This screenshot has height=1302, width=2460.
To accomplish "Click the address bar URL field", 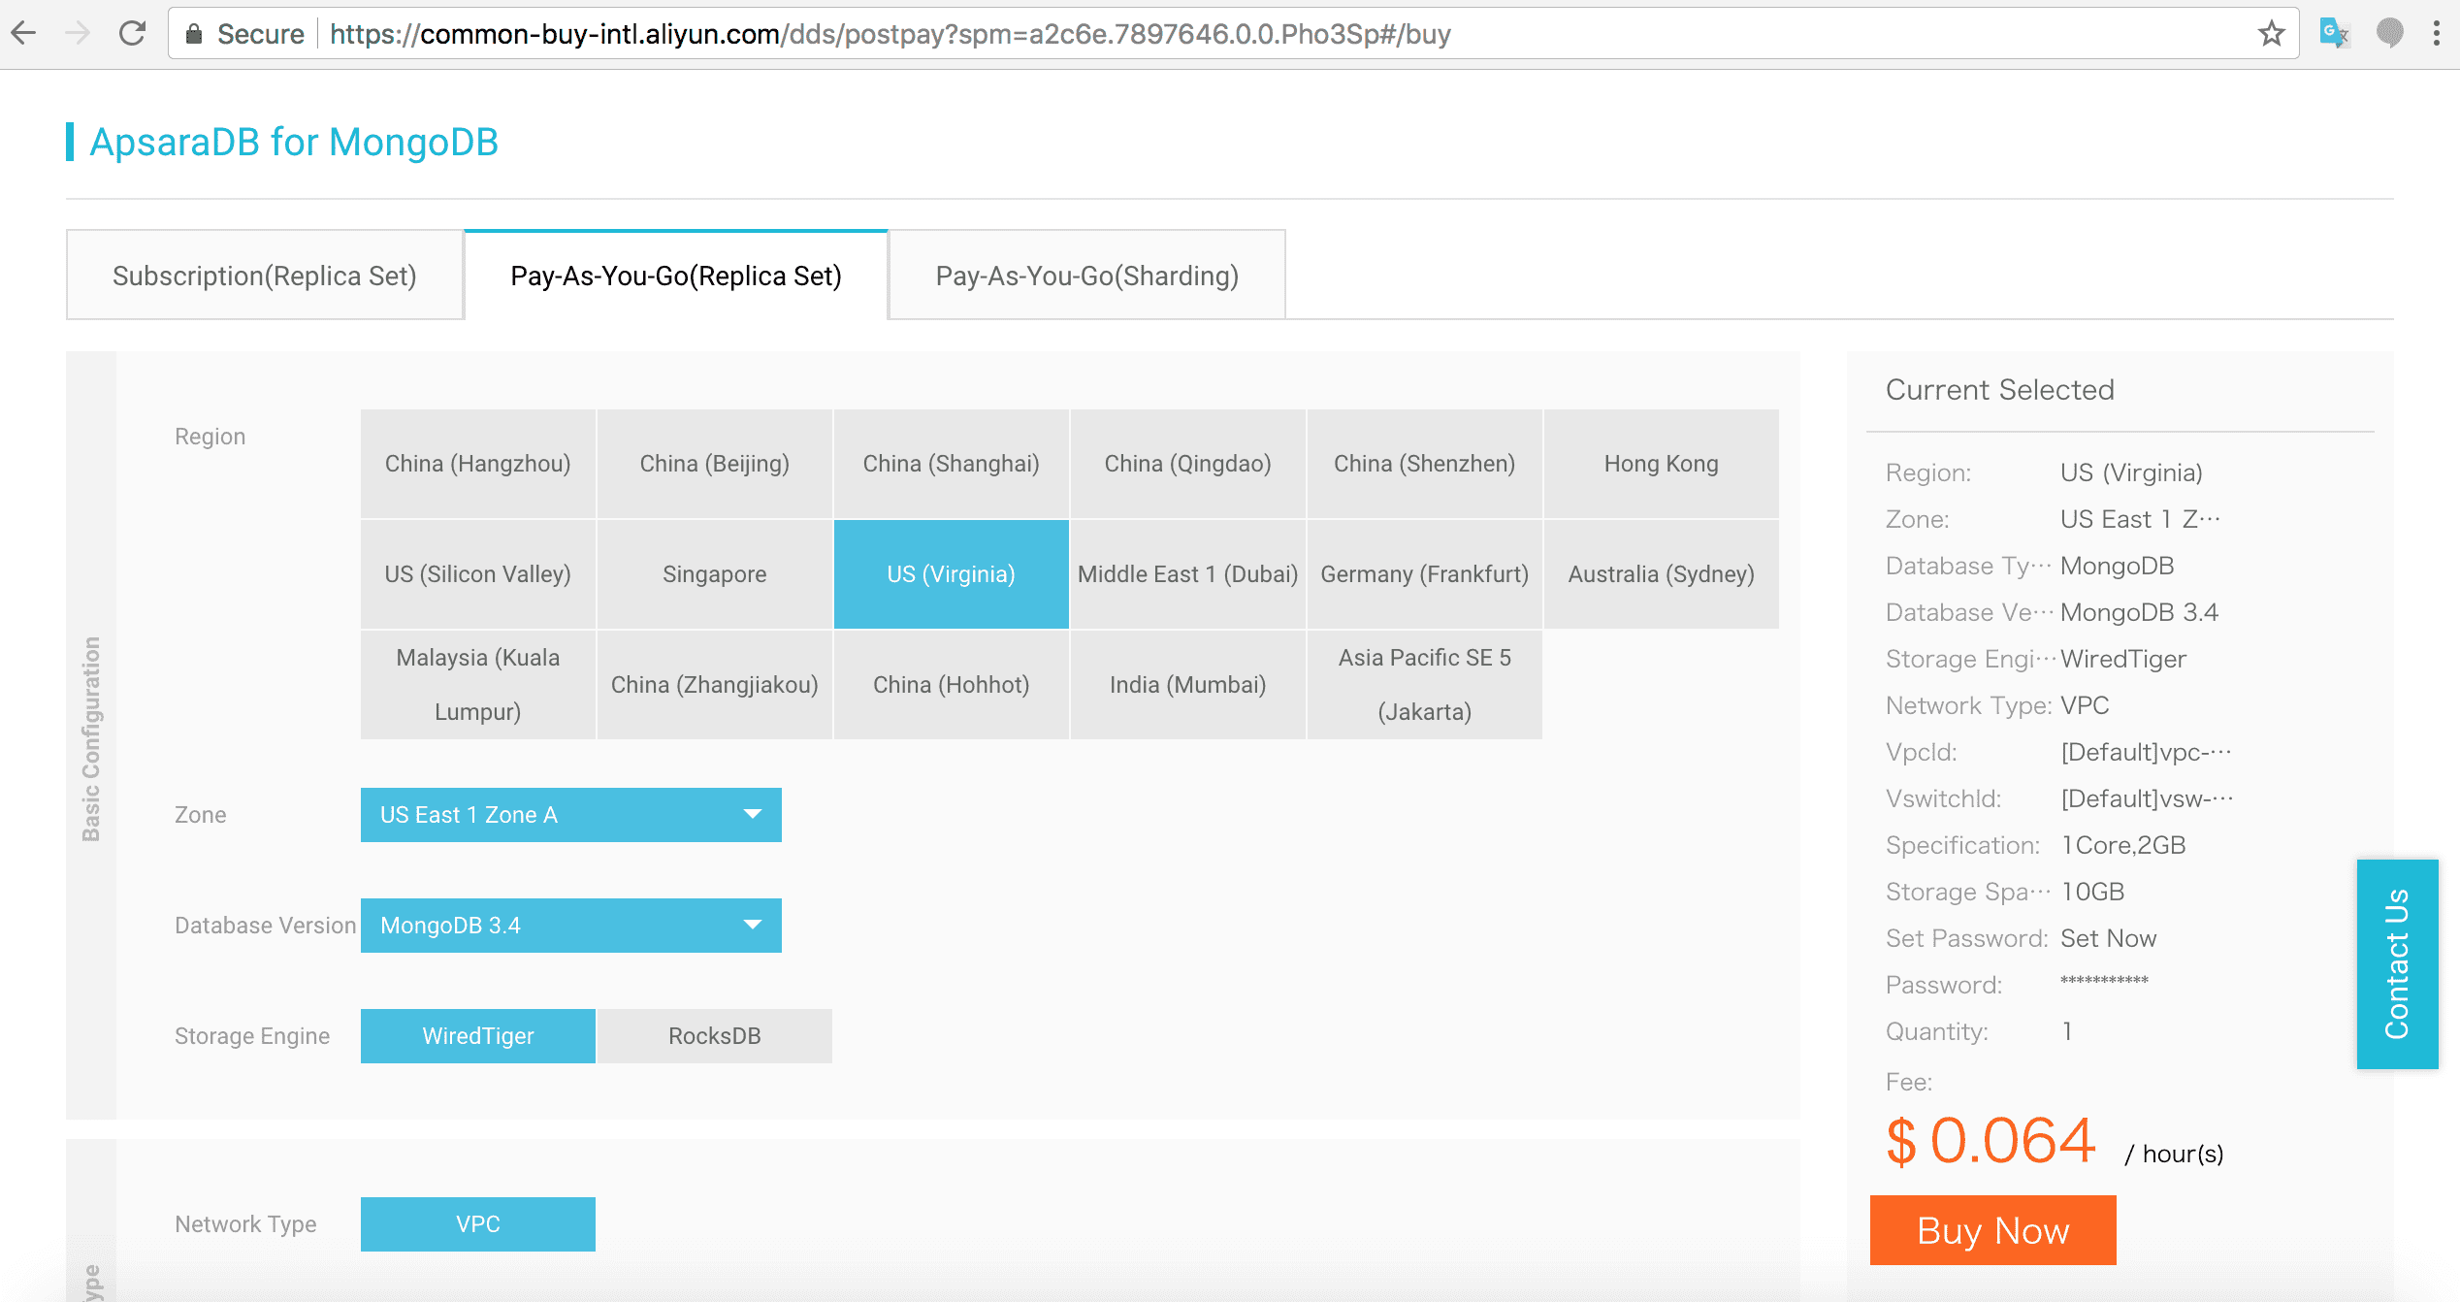I will (1232, 34).
